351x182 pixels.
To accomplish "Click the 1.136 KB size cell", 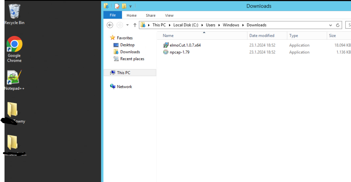I will tap(343, 52).
